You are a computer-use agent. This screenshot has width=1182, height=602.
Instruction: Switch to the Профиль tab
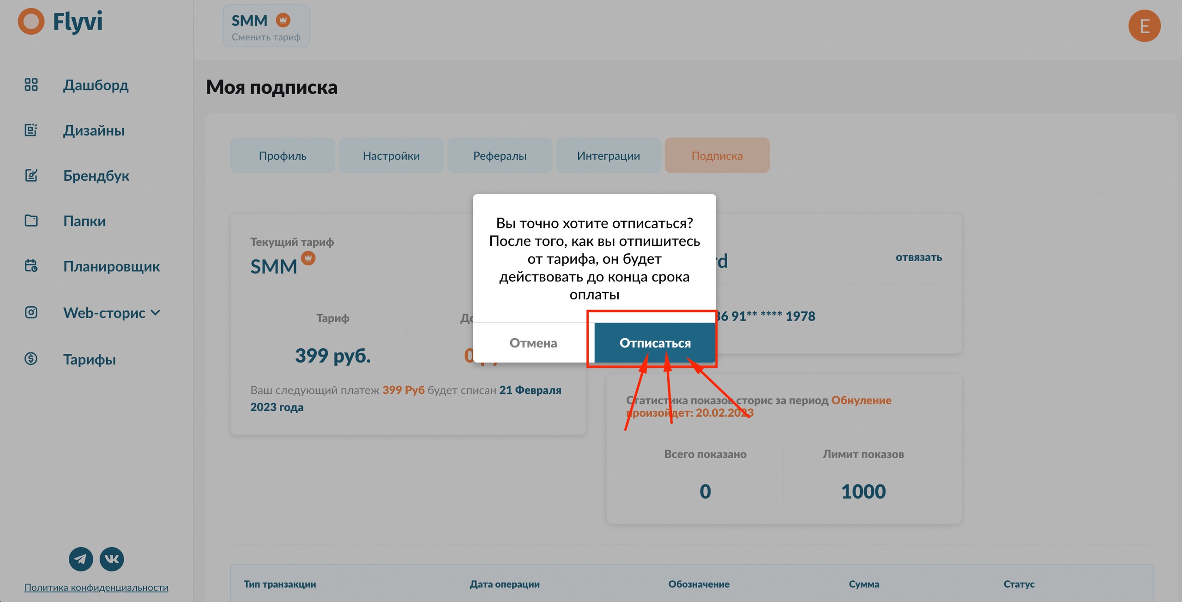[x=283, y=156]
